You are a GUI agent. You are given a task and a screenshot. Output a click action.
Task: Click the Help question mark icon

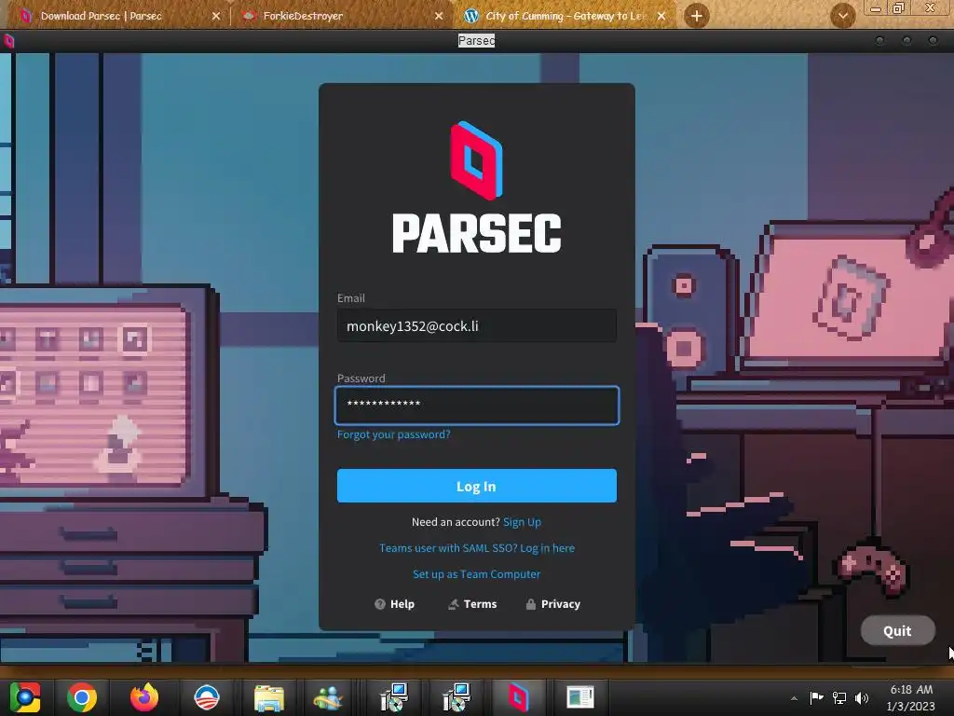[x=380, y=604]
